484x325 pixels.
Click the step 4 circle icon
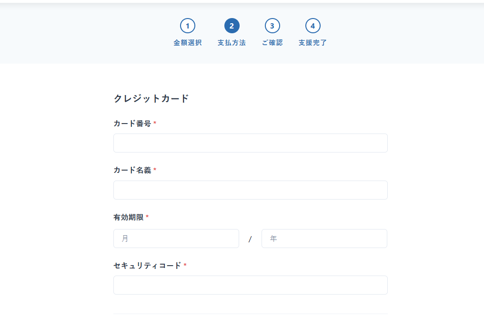click(x=313, y=26)
